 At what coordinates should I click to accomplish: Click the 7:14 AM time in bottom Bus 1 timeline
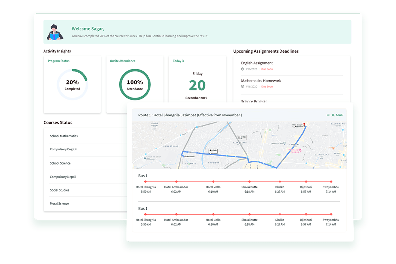click(x=331, y=224)
